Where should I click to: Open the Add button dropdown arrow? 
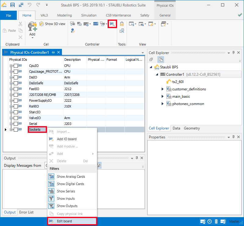click(x=32, y=38)
